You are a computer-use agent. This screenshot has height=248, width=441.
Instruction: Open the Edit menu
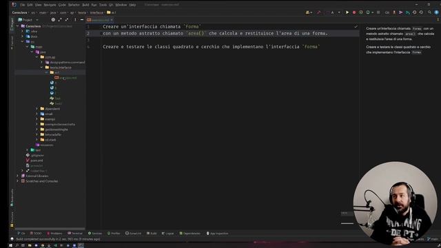pyautogui.click(x=30, y=5)
